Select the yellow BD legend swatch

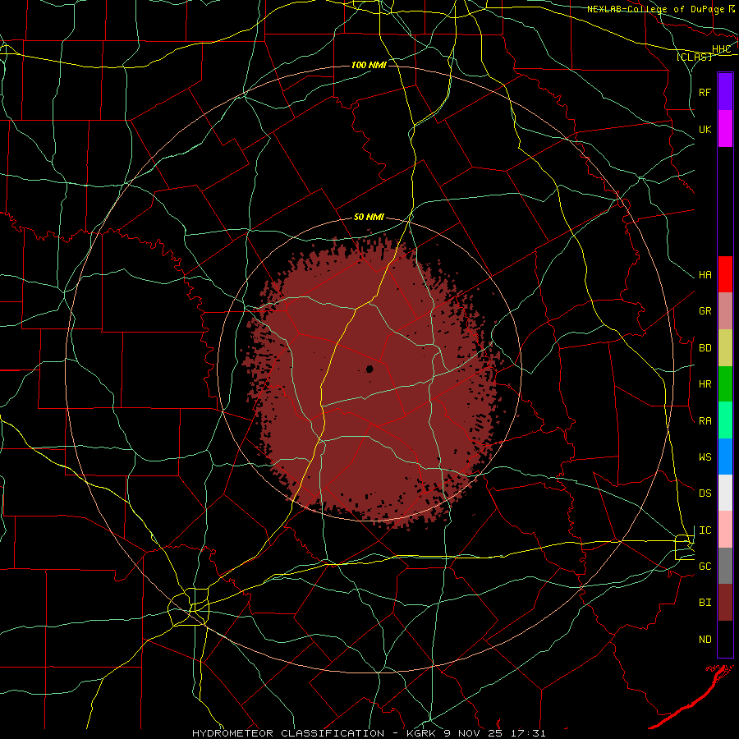(725, 347)
